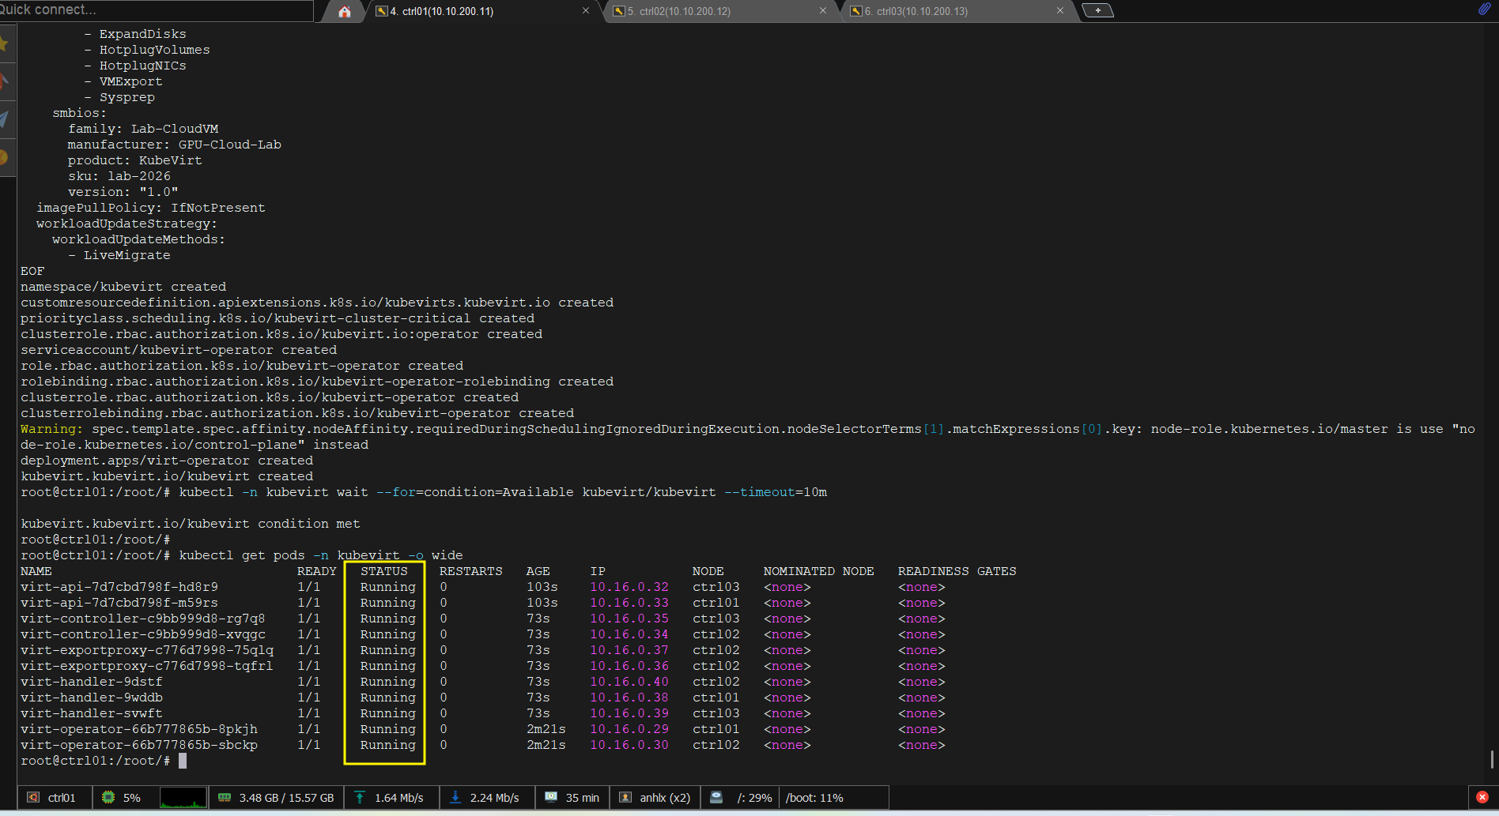The width and height of the screenshot is (1499, 816).
Task: Click pod name virt-api-7d7cbd798f-m59rs
Action: point(119,603)
